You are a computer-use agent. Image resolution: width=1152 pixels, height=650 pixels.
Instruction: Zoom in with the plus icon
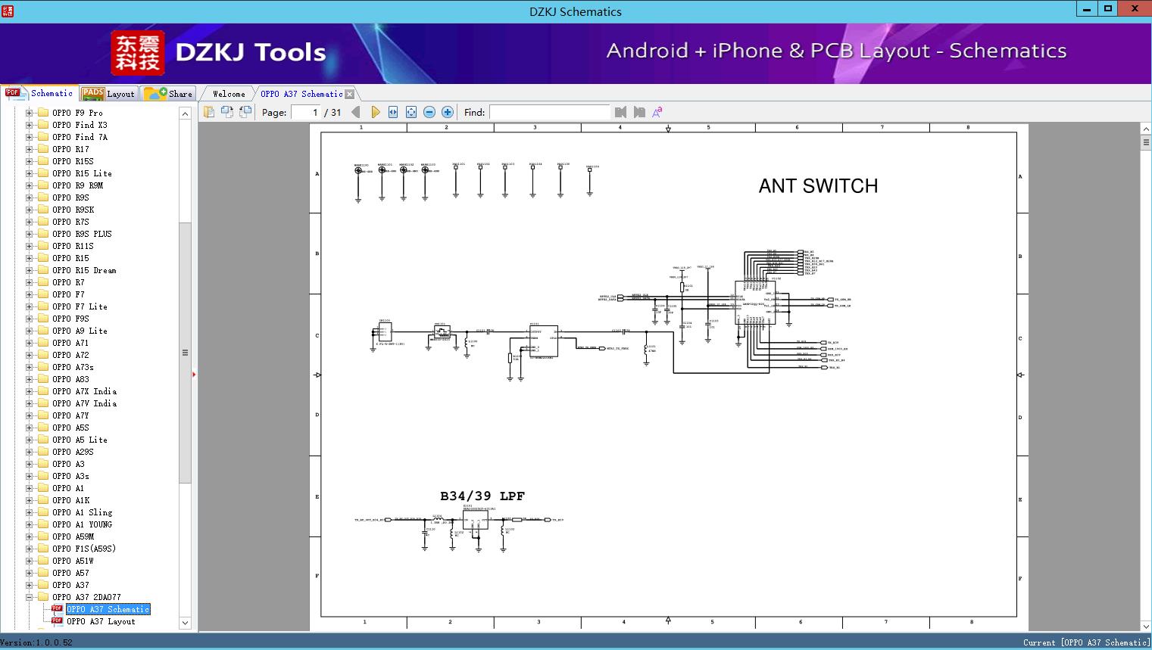pyautogui.click(x=448, y=112)
